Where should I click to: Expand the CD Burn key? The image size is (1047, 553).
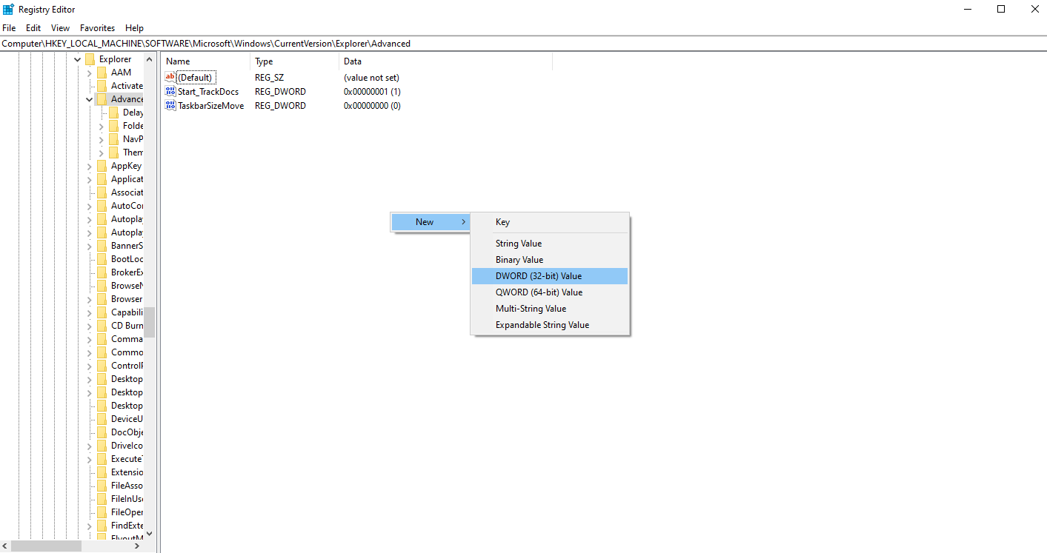click(90, 326)
